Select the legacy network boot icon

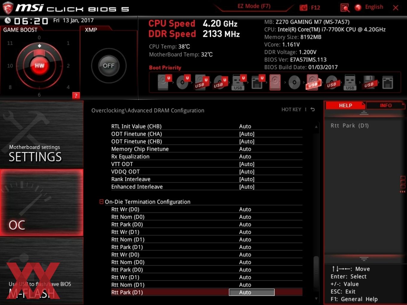(388, 82)
